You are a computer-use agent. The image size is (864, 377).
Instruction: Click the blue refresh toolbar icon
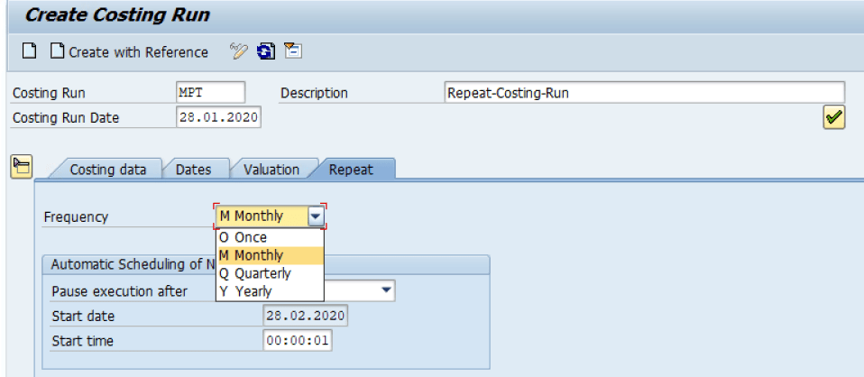[x=266, y=51]
